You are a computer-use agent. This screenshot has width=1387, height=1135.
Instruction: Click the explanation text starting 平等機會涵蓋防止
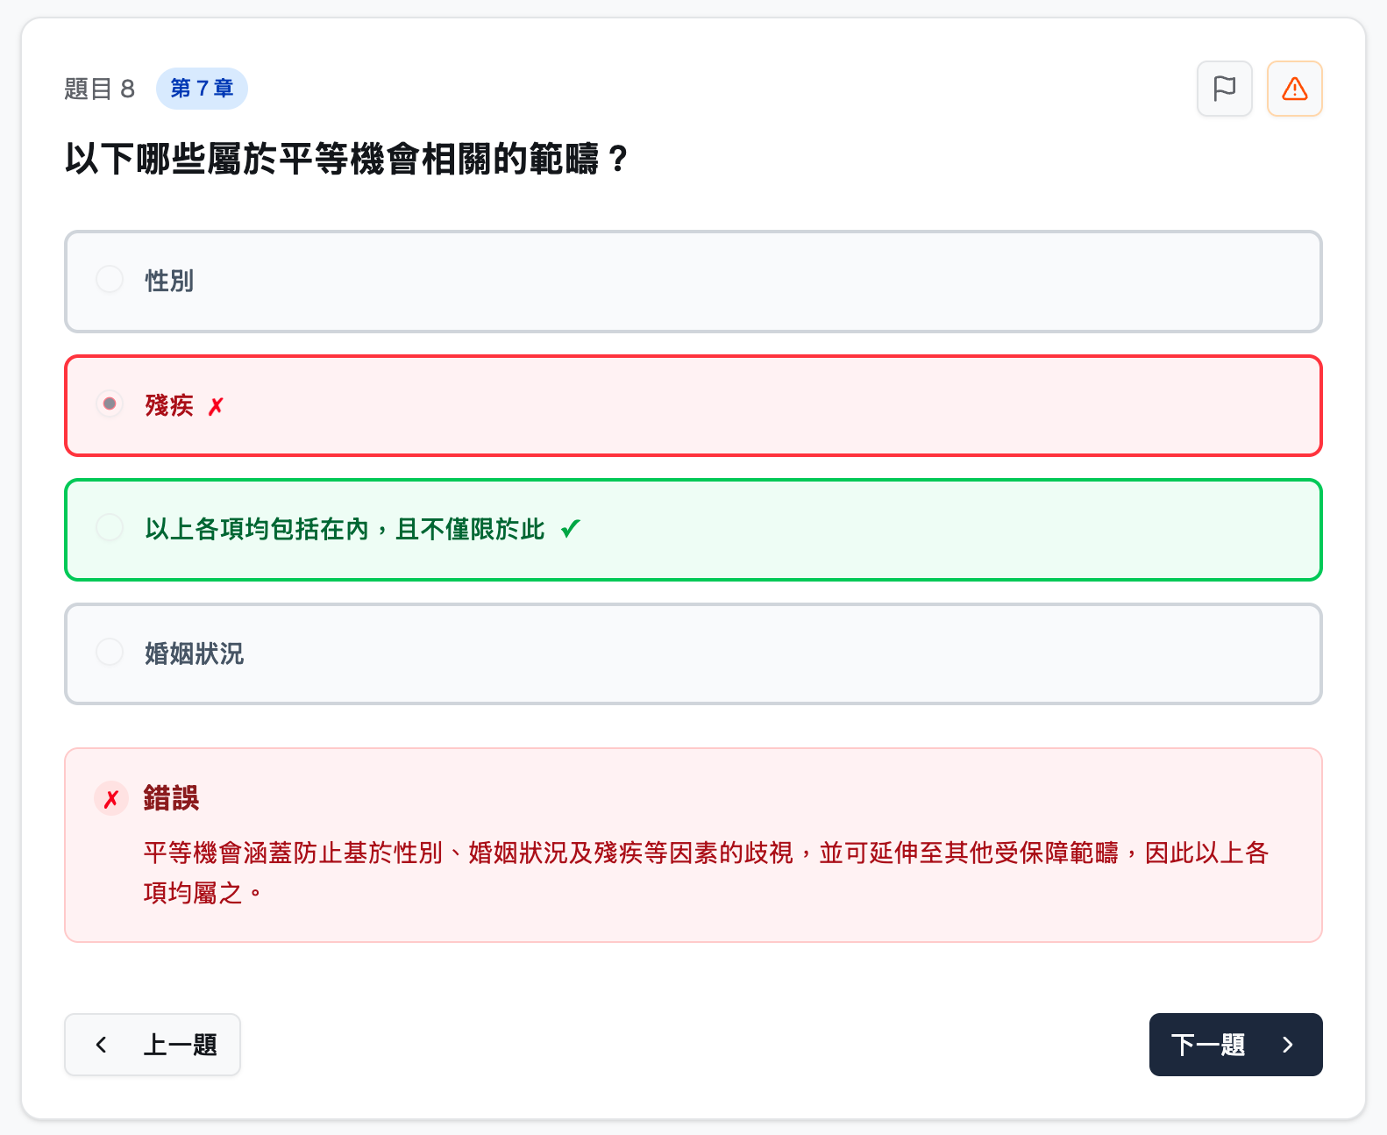pos(707,873)
